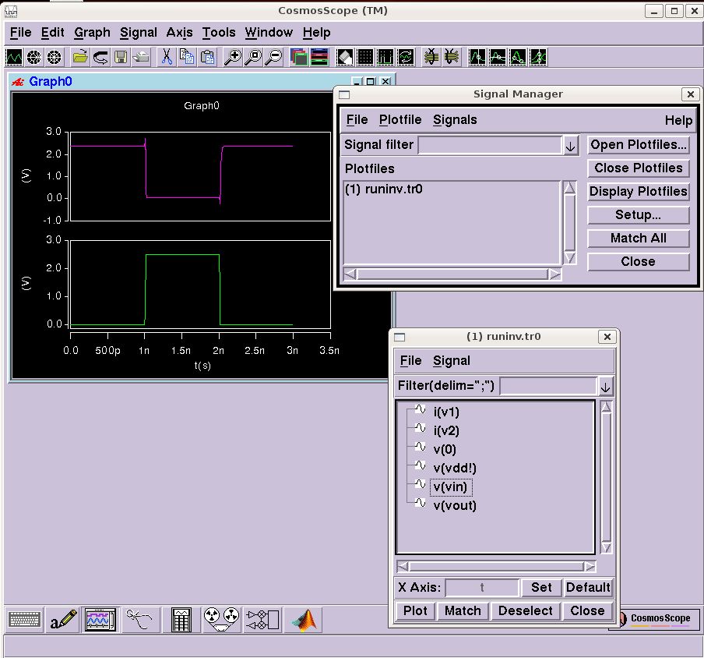This screenshot has height=658, width=704.
Task: Select the runinv.tr0 plotfile entry
Action: click(384, 189)
